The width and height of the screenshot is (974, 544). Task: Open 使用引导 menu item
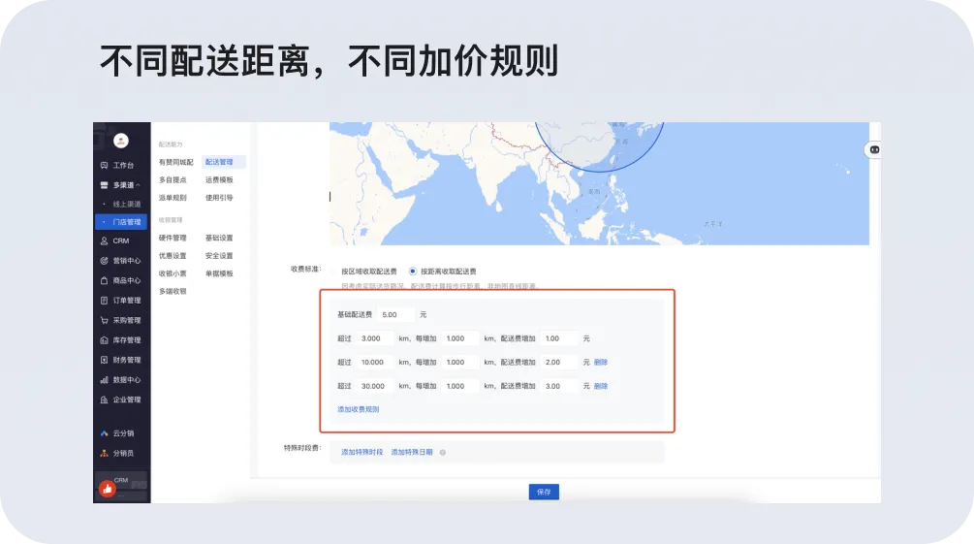(x=219, y=198)
